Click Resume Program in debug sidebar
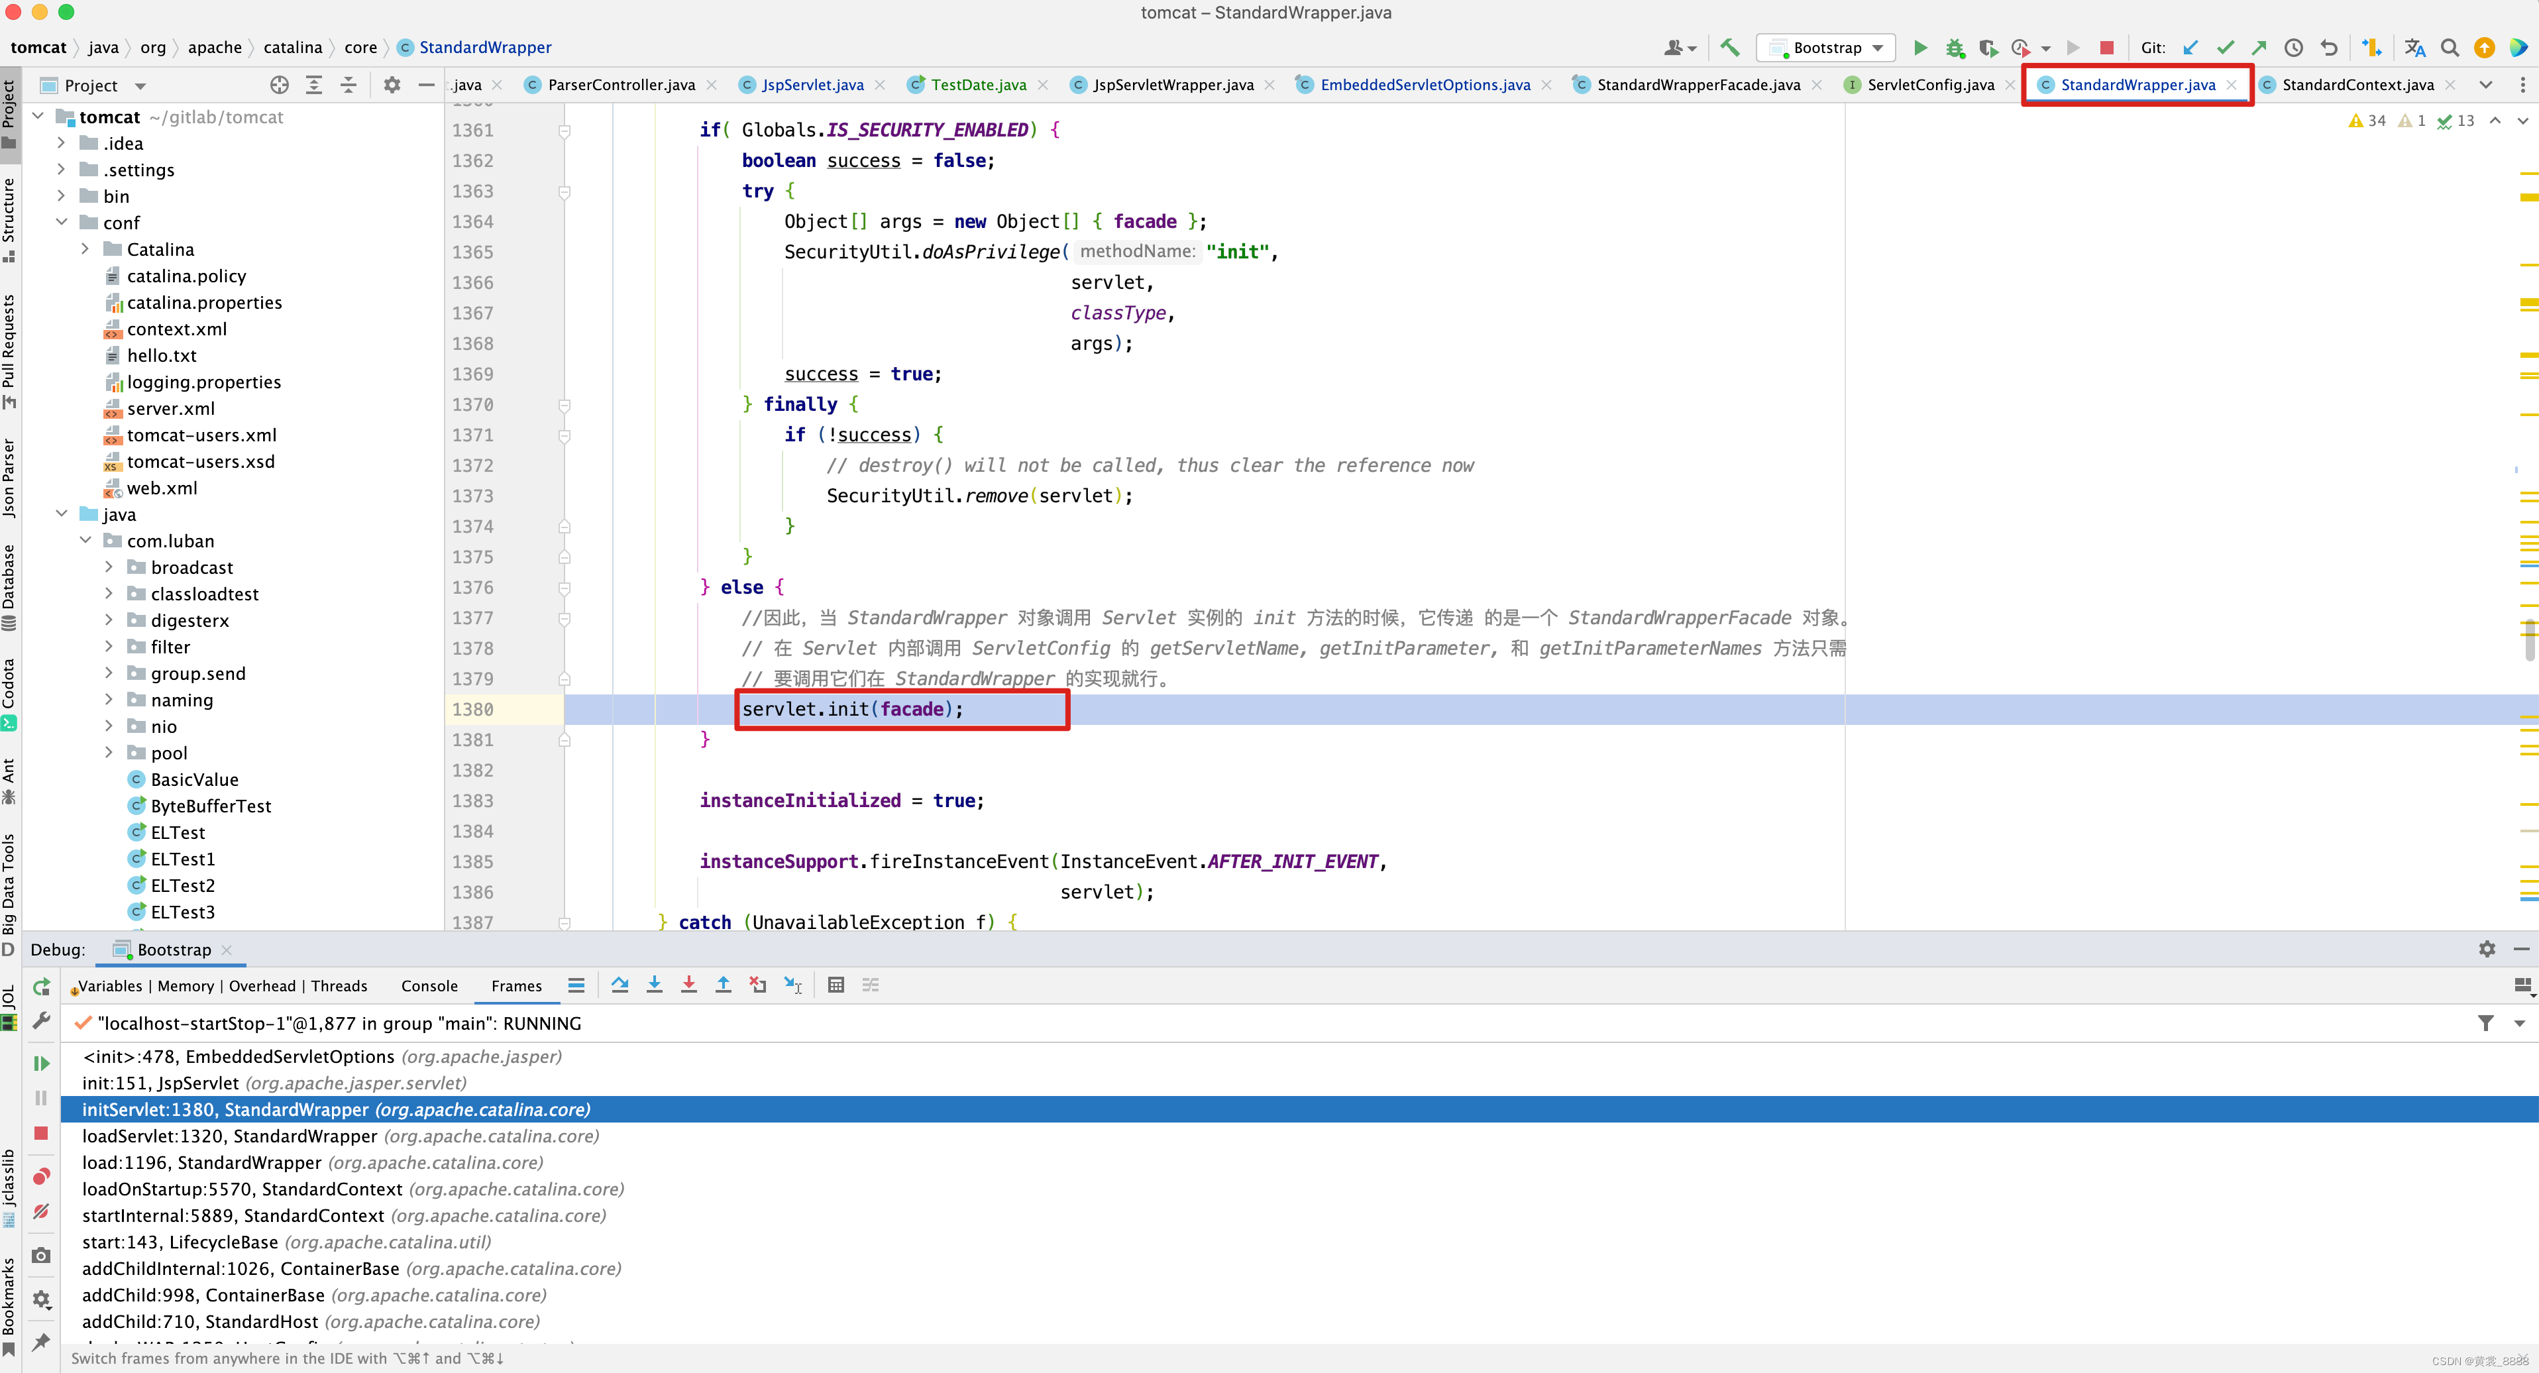The height and width of the screenshot is (1373, 2539). click(x=41, y=1064)
